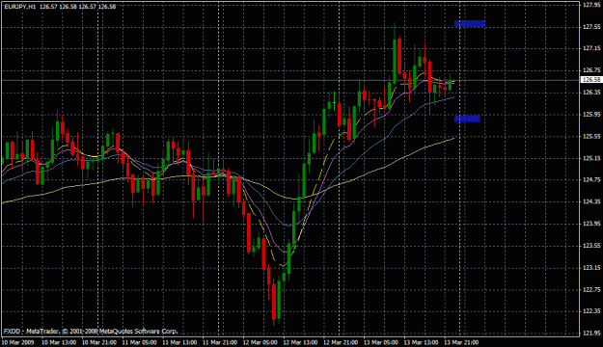
Task: Click the 12 Mar 21:00 time label
Action: 341,342
